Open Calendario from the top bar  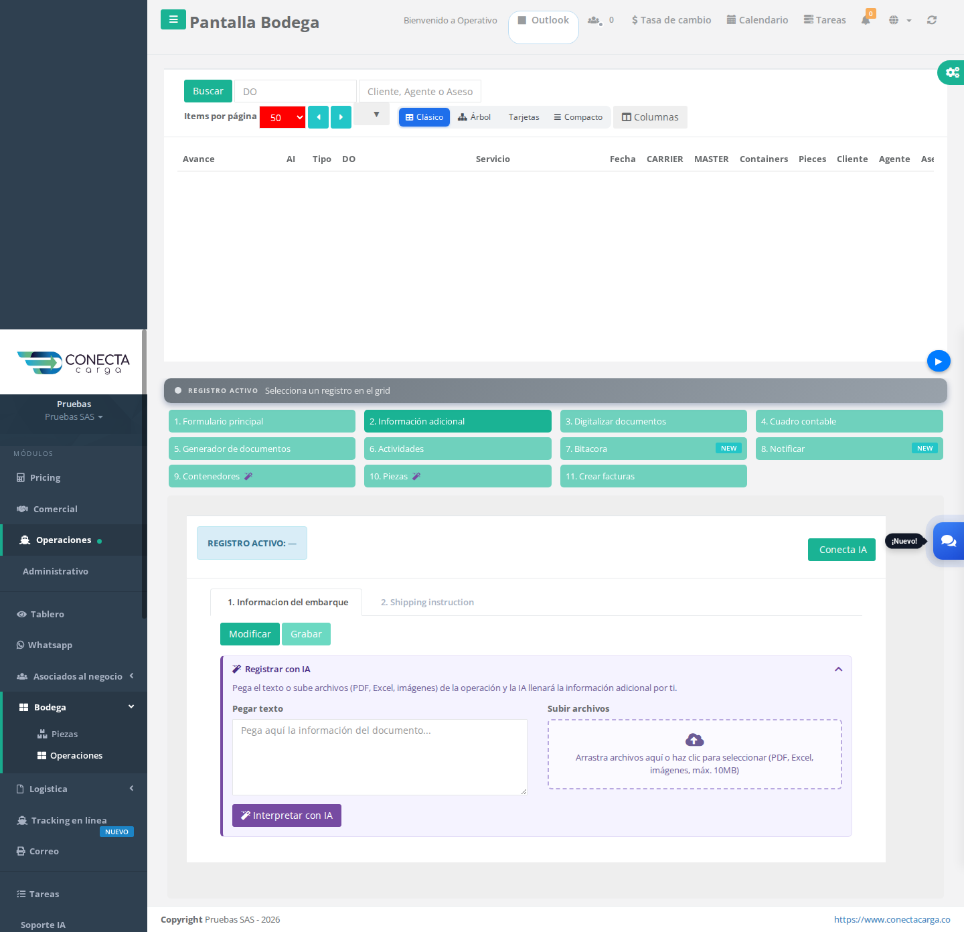(757, 20)
